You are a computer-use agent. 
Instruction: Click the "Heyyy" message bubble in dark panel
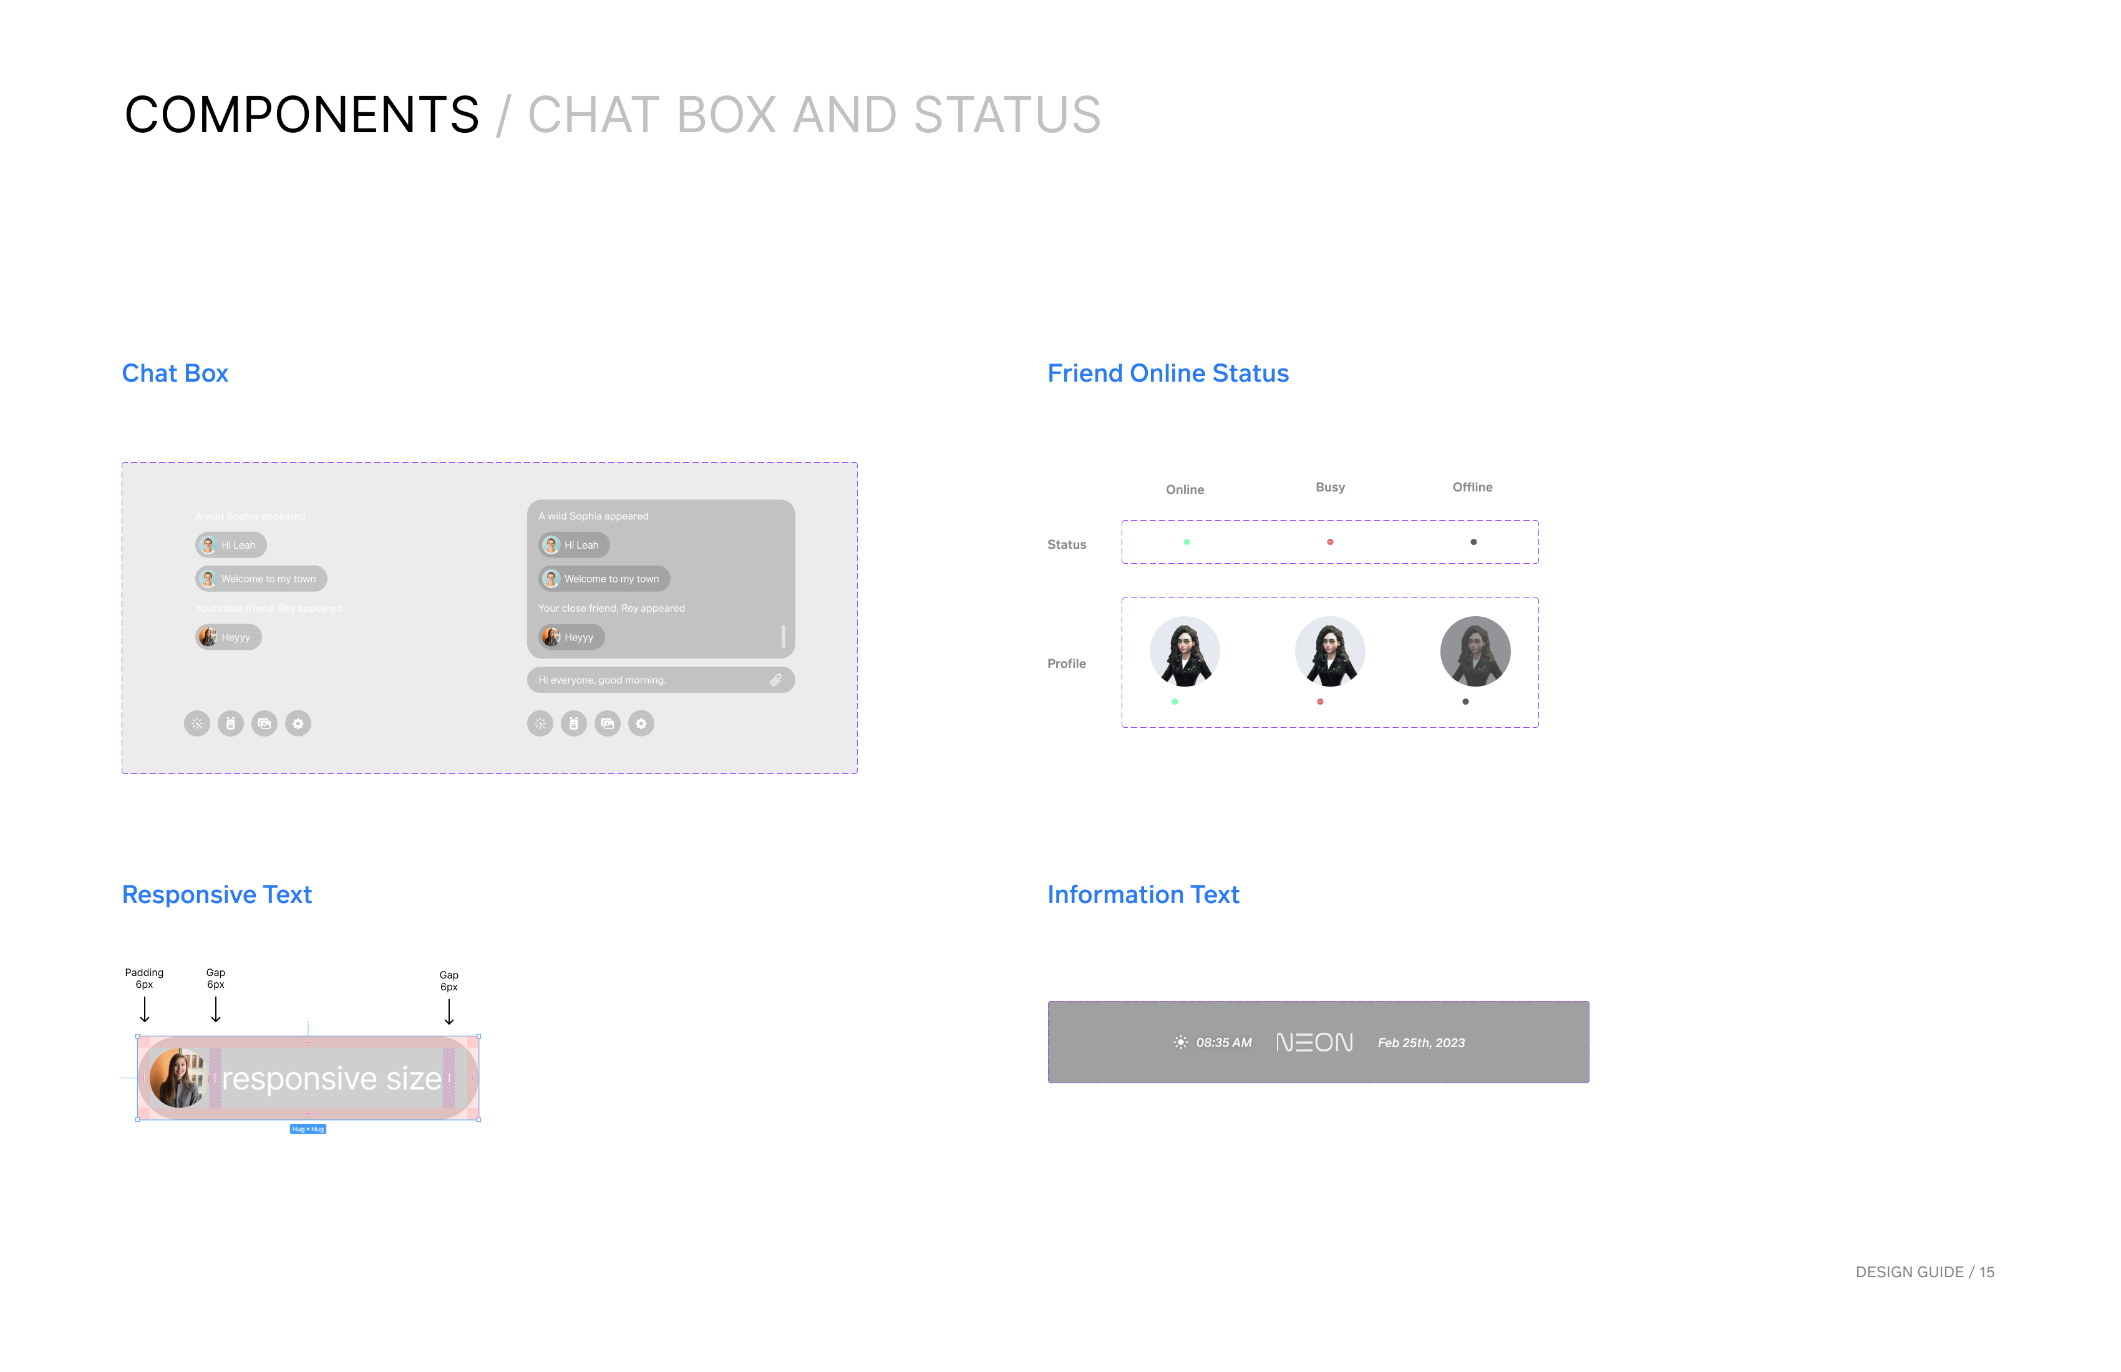click(x=571, y=637)
